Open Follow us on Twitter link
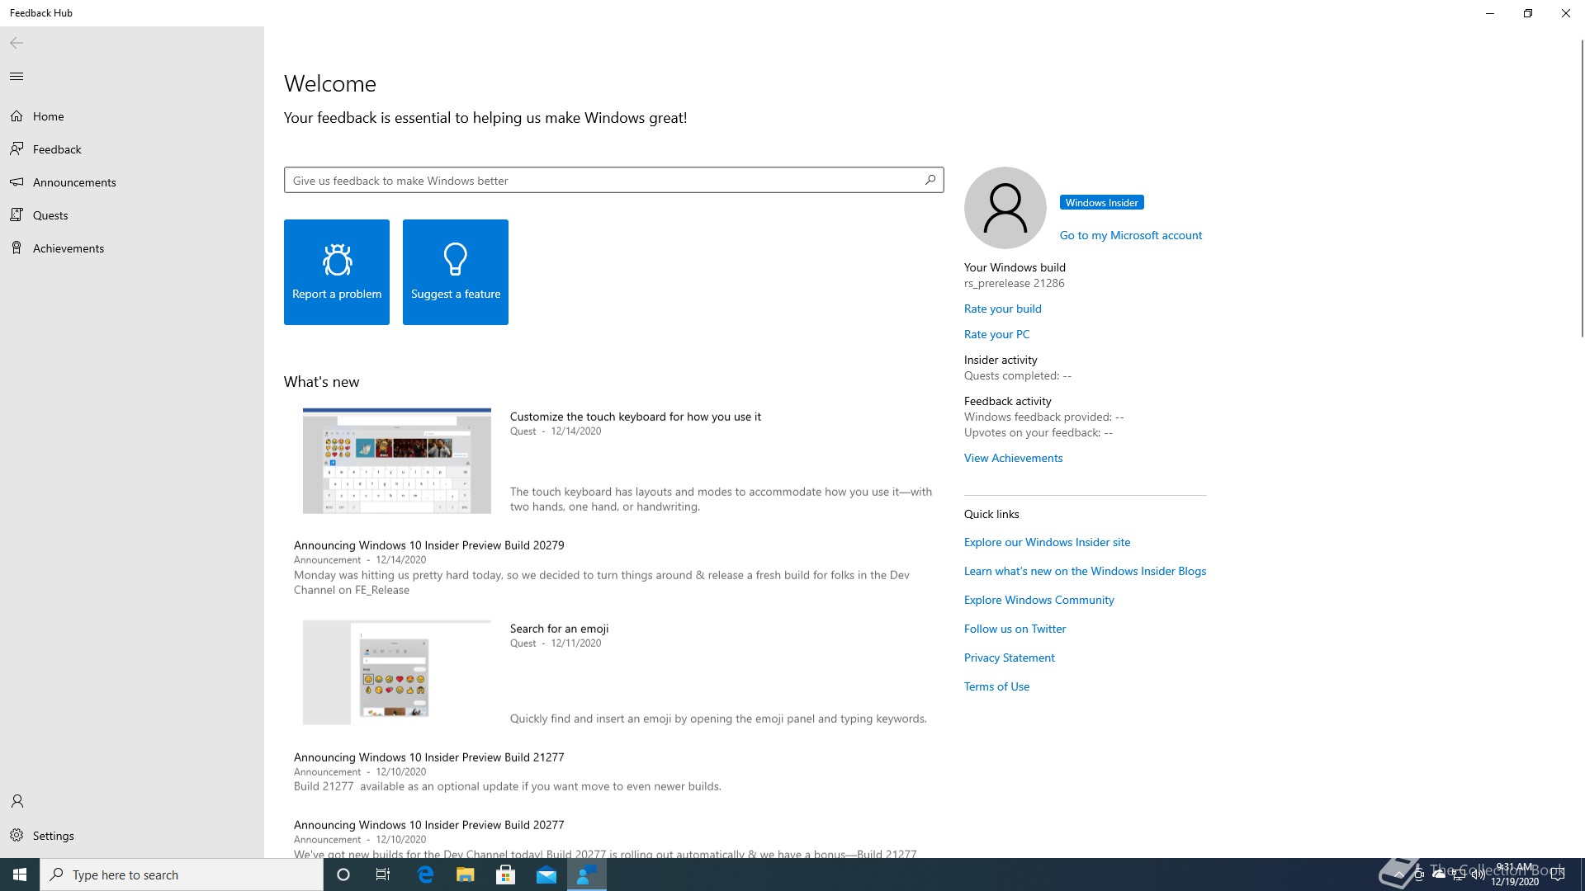The height and width of the screenshot is (891, 1585). pos(1015,629)
